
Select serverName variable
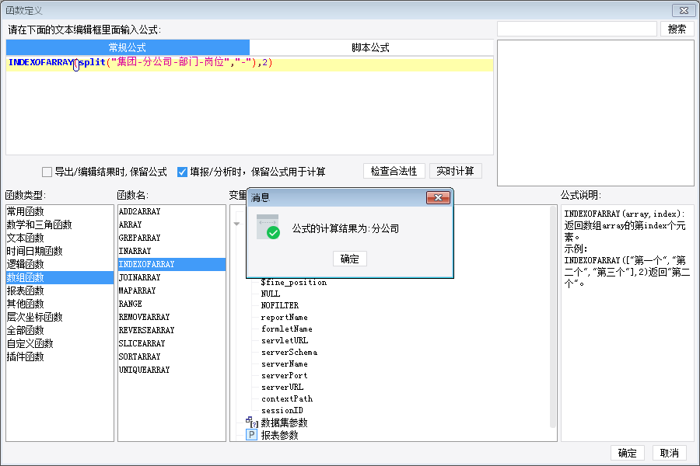pos(285,364)
